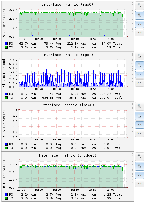157x202 pixels.
Task: Shift igb0 graph forward with >> button
Action: [140, 33]
